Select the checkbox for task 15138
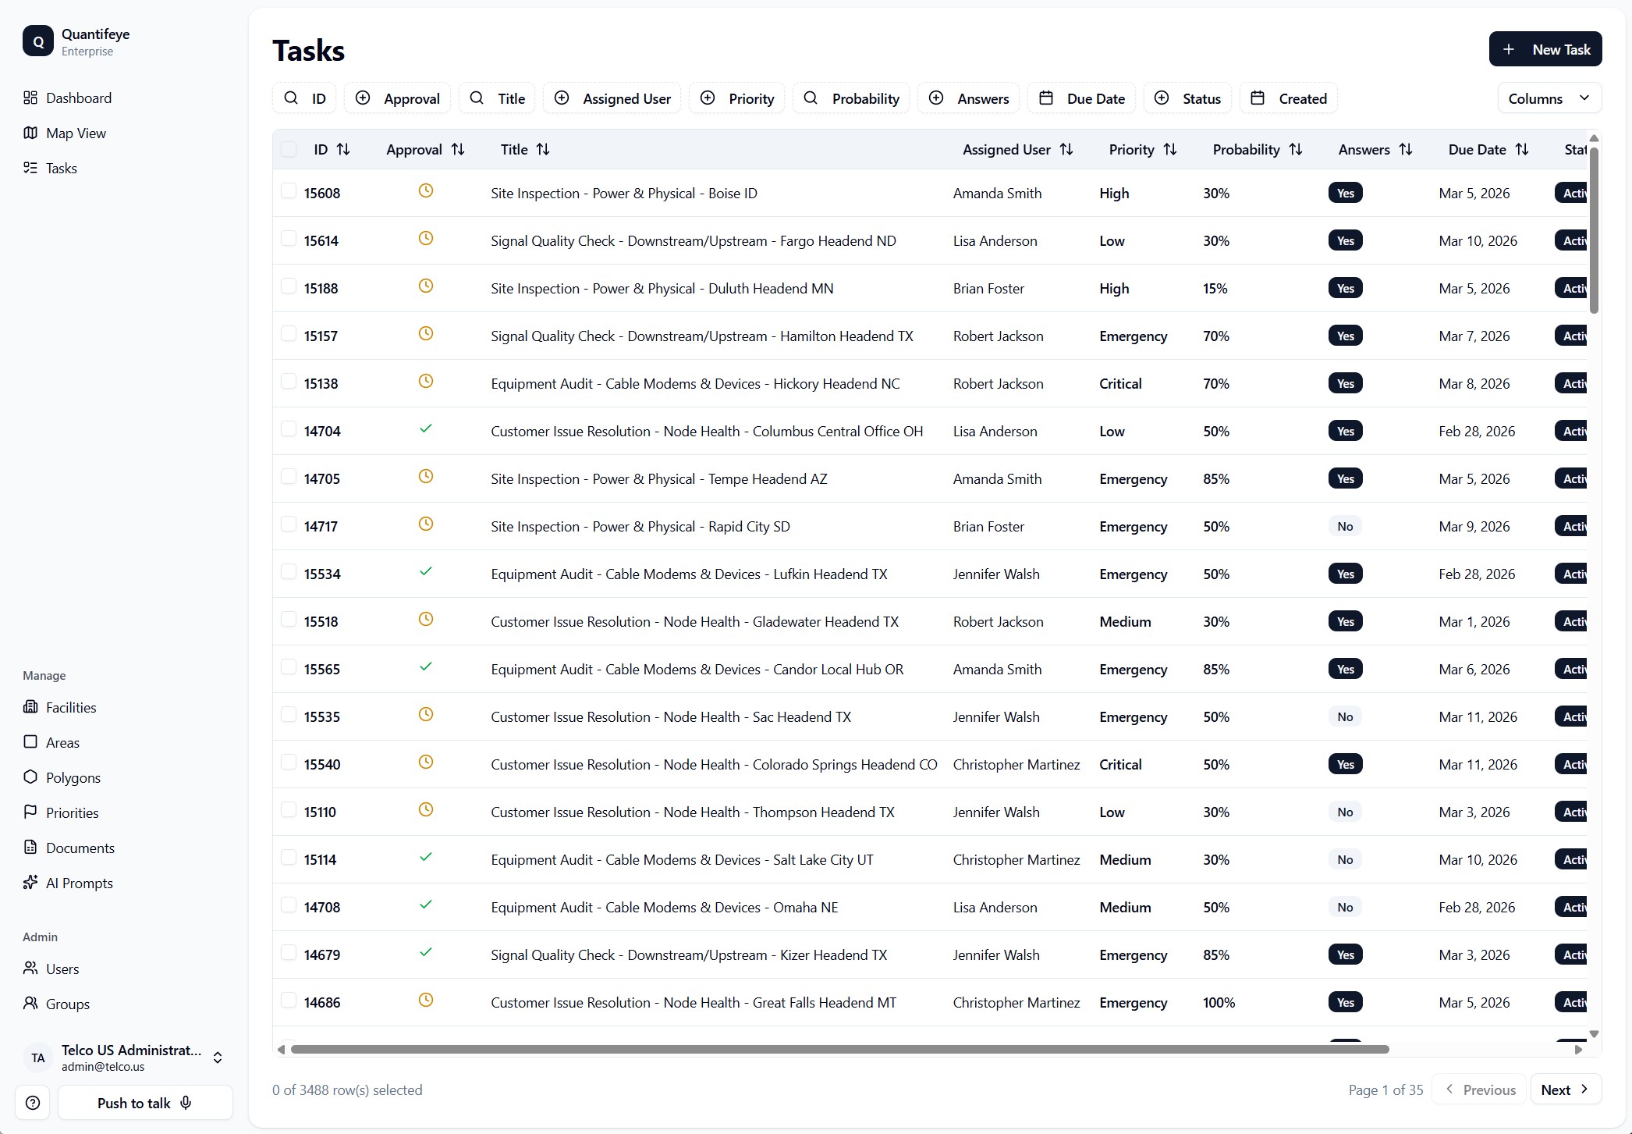The image size is (1632, 1134). [289, 382]
